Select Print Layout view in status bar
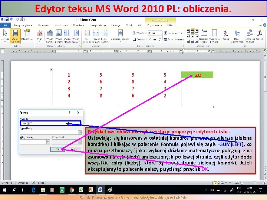The height and width of the screenshot is (200, 267). [215, 183]
